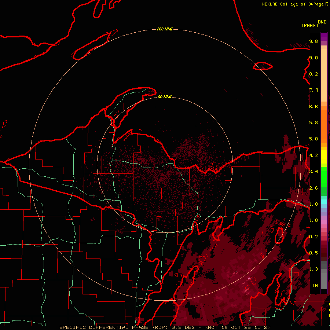This screenshot has height=330, width=330.
Task: Click the TH threshold label
Action: (x=315, y=285)
